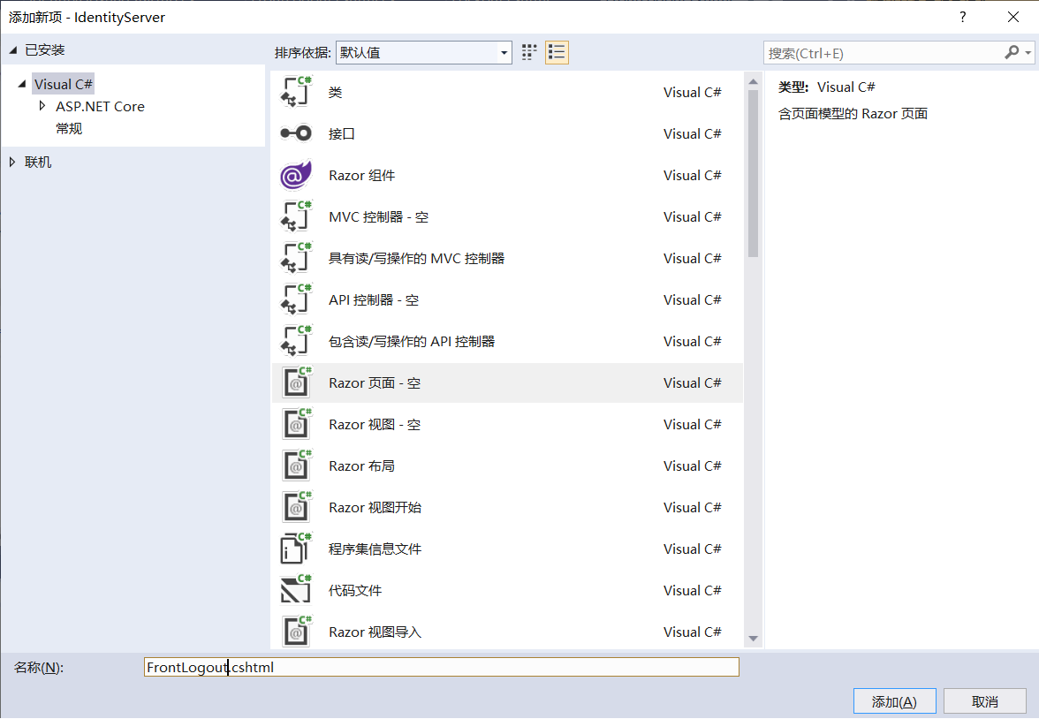Click the 包含读/写操作的 API 控制器 icon
Image resolution: width=1039 pixels, height=719 pixels.
click(295, 341)
